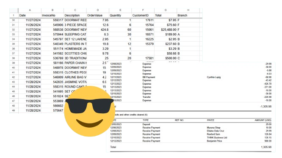Screen dimensions: 282x158
Task: Click the "CLOTHES PEG" description cell
Action: coord(75,72)
